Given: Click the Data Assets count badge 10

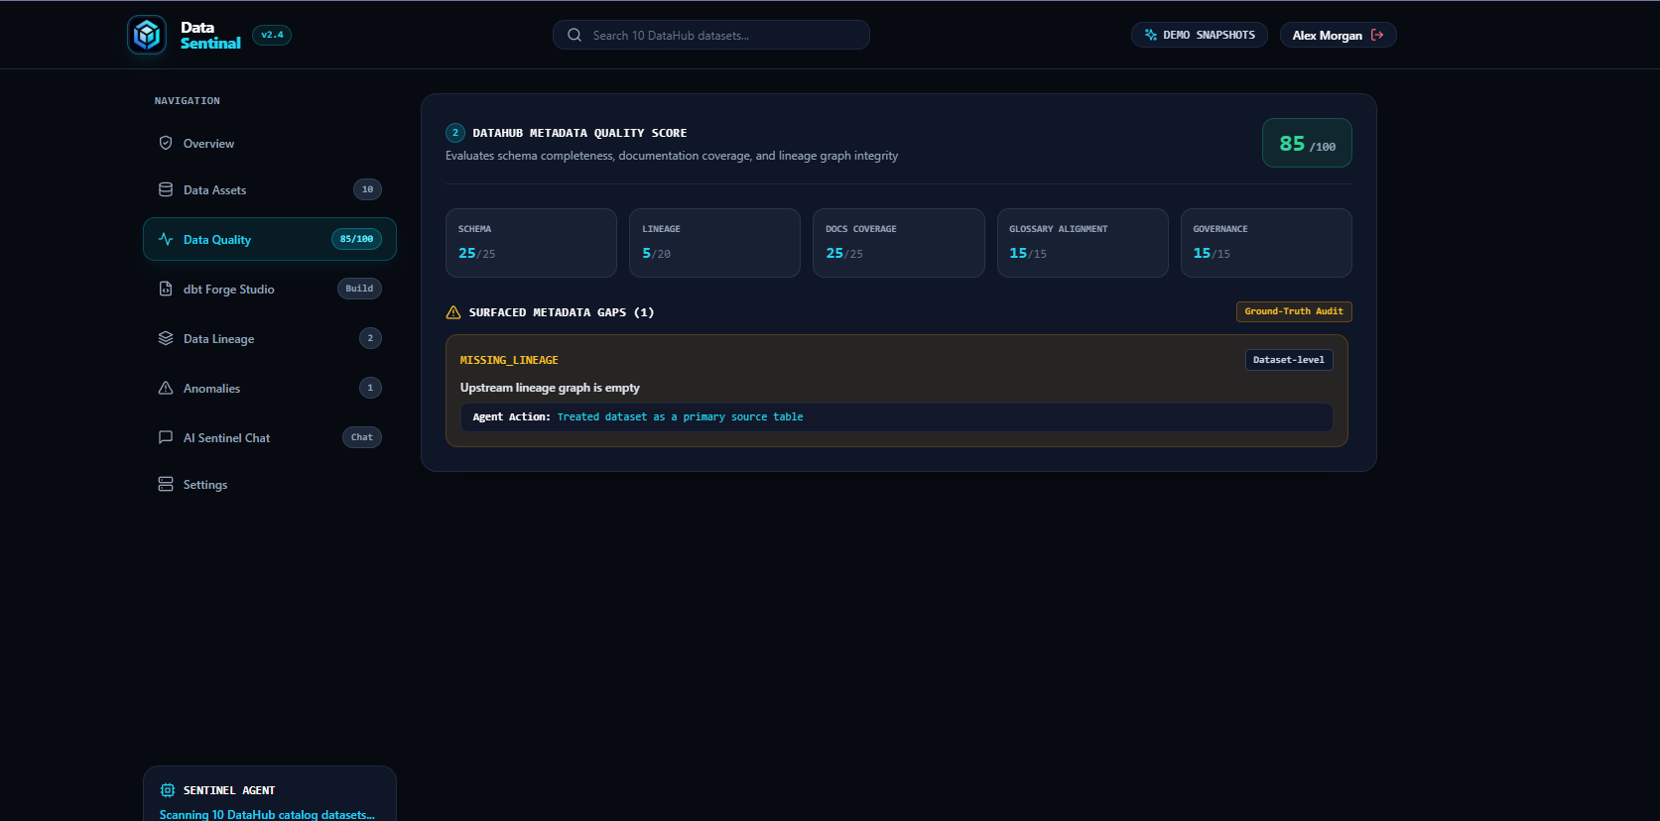Looking at the screenshot, I should 367,189.
